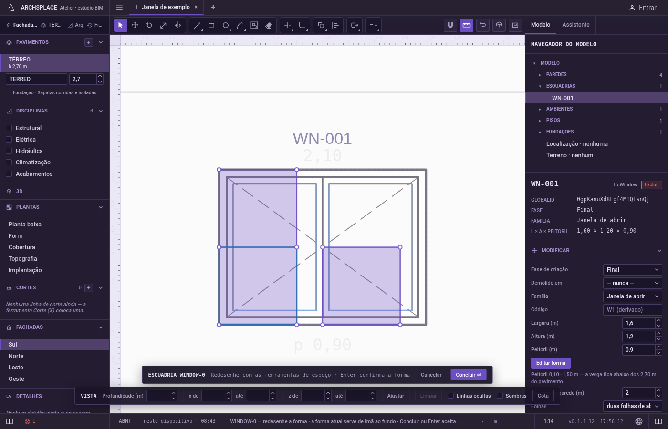The height and width of the screenshot is (429, 668).
Task: Pick the Rectangle sketch tool
Action: pyautogui.click(x=211, y=25)
